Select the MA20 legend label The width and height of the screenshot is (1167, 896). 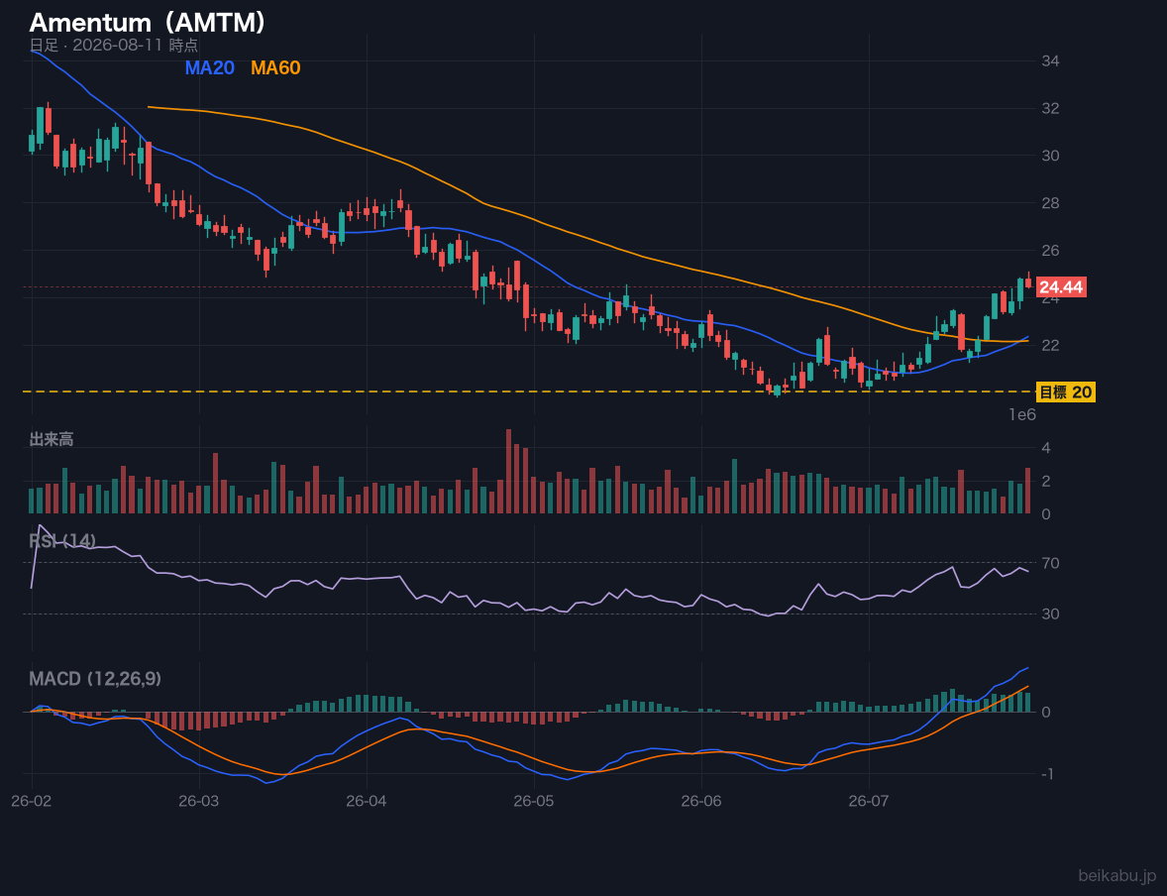pyautogui.click(x=209, y=67)
